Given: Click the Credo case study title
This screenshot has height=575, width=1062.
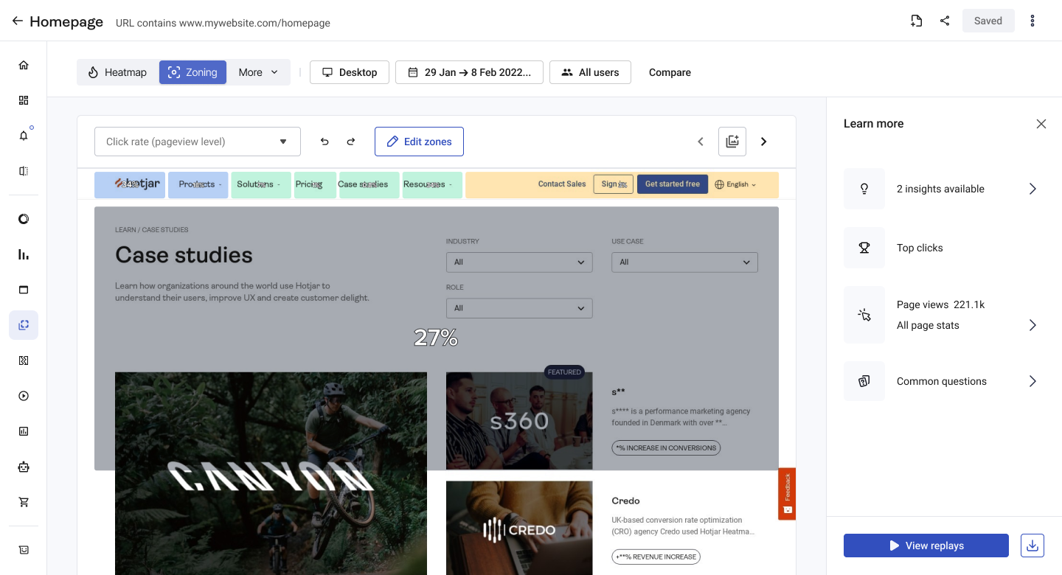Looking at the screenshot, I should coord(625,501).
